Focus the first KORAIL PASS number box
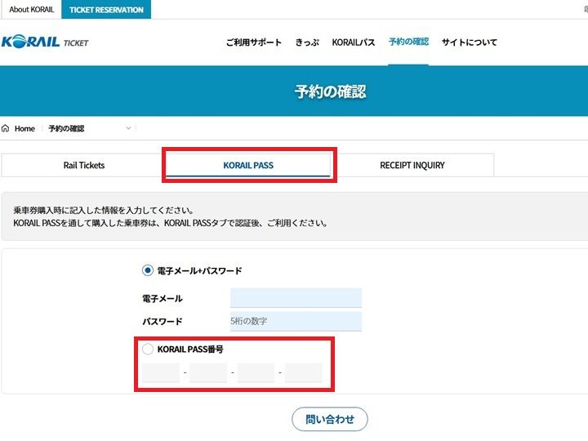Image resolution: width=588 pixels, height=441 pixels. [x=161, y=372]
